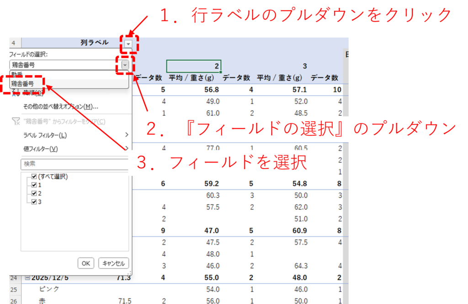Screen dimensions: 468x304
Task: Uncheck the checkbox for item 1
Action: (x=34, y=185)
